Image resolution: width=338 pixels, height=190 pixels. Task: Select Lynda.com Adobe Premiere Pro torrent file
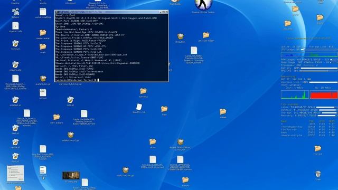click(x=194, y=55)
